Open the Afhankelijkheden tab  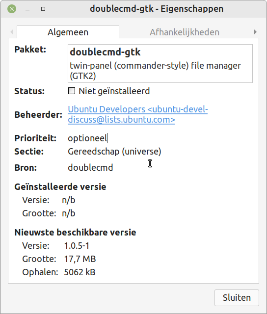click(x=185, y=32)
